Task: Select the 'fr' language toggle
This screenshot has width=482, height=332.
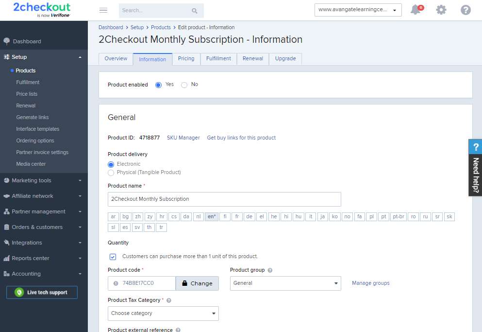Action: (x=237, y=217)
